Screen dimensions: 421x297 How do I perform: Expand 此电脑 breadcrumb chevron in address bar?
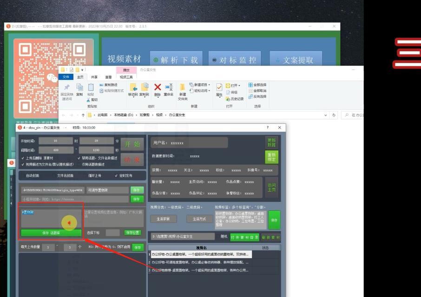[110, 115]
